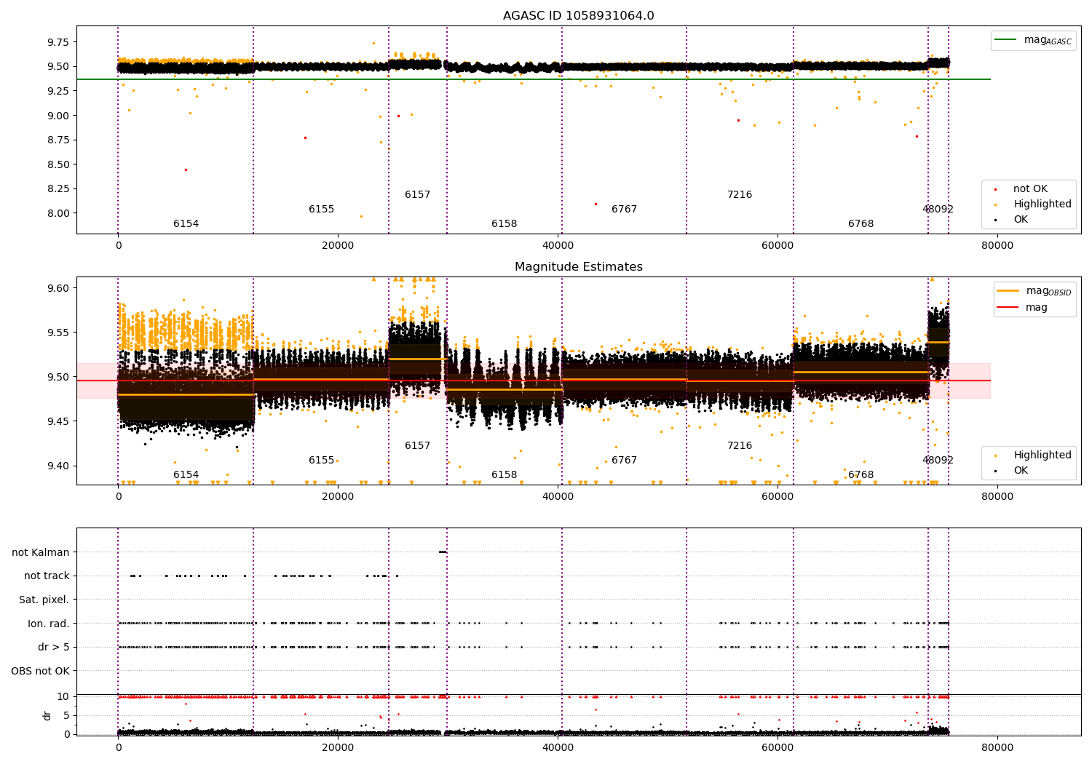Click x-axis tick 80000 under Magnitude Estimates plot
Screen dimensions: 1092x764
[x=997, y=497]
